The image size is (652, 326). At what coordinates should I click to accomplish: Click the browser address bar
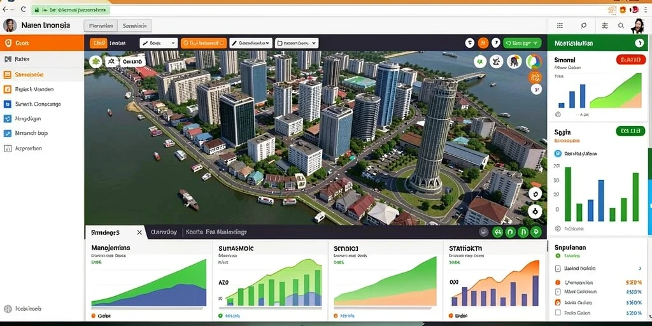pos(71,10)
